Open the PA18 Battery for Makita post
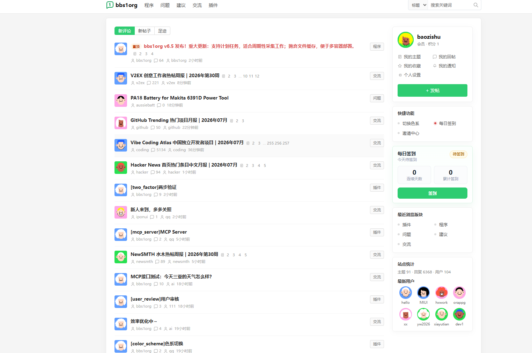 179,98
